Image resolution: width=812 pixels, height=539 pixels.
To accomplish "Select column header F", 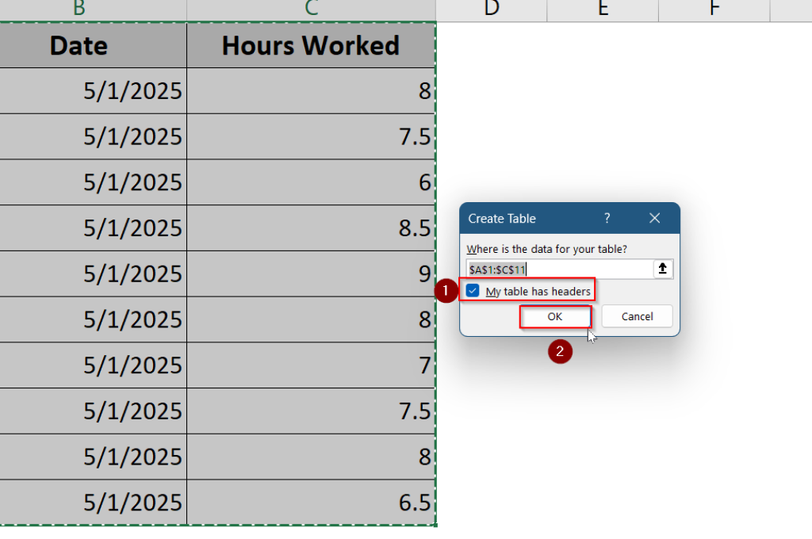I will 712,10.
